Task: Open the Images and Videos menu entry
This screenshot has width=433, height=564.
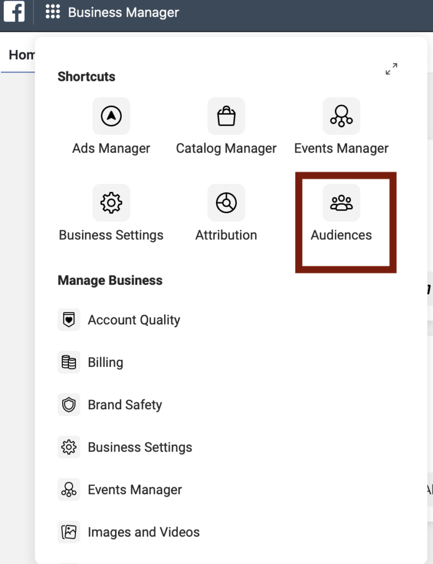Action: click(144, 532)
